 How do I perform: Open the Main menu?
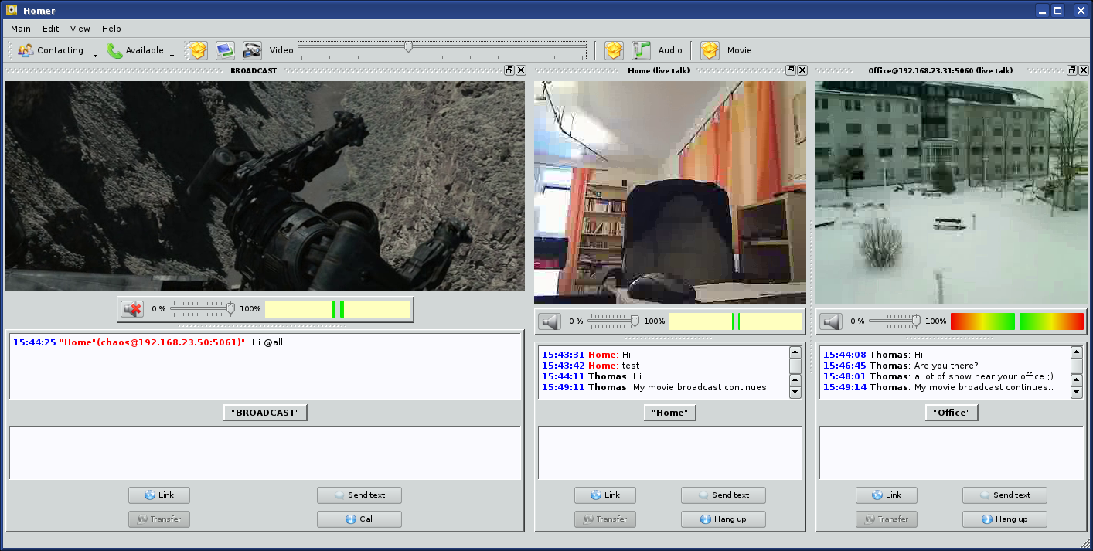pyautogui.click(x=21, y=29)
